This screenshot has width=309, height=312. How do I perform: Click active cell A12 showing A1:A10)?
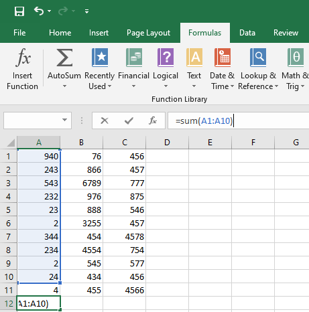[x=39, y=303]
